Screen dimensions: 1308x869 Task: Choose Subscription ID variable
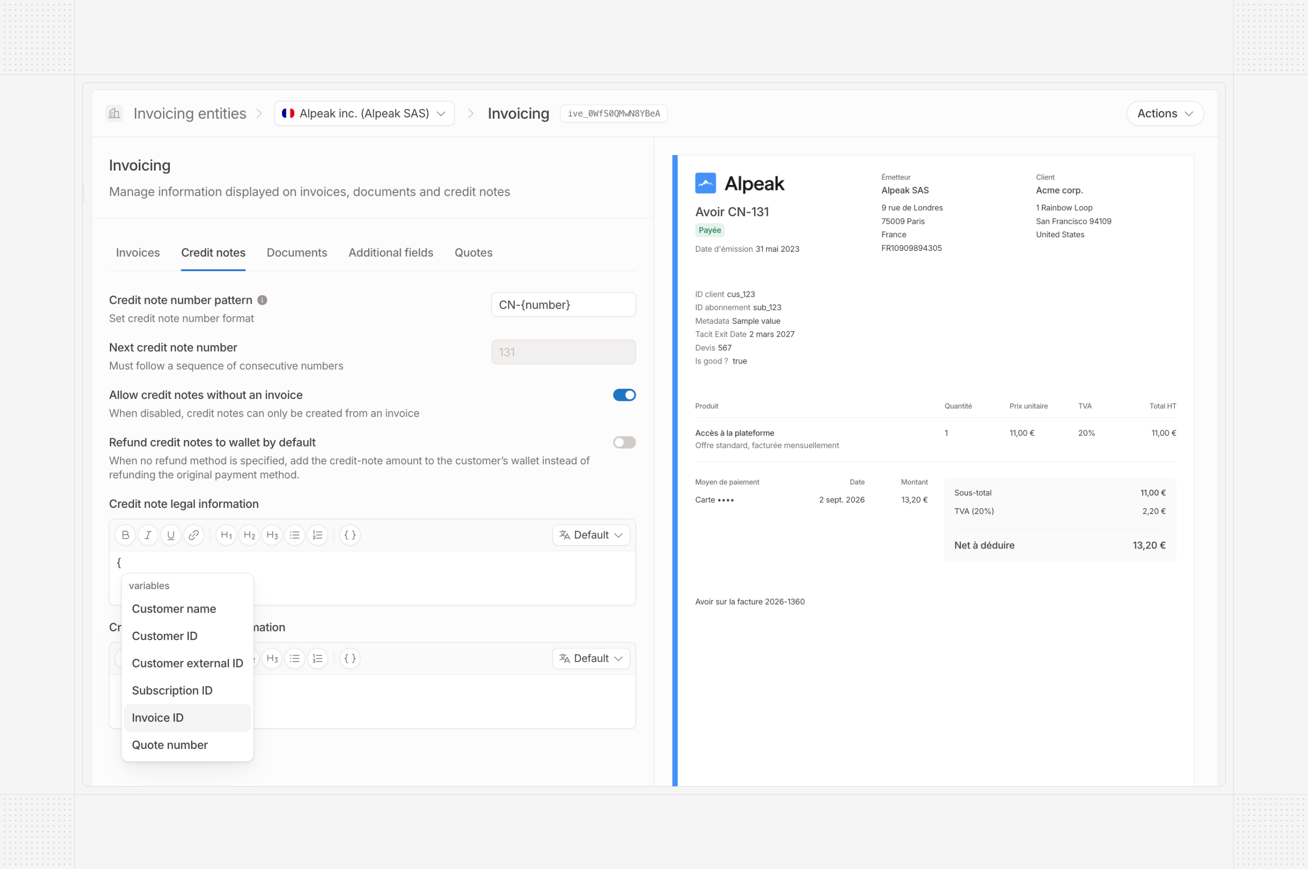point(187,690)
